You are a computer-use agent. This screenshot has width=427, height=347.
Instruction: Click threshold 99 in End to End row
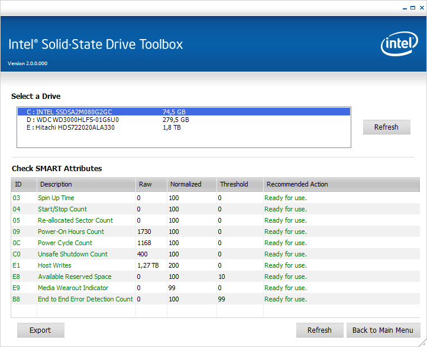221,299
